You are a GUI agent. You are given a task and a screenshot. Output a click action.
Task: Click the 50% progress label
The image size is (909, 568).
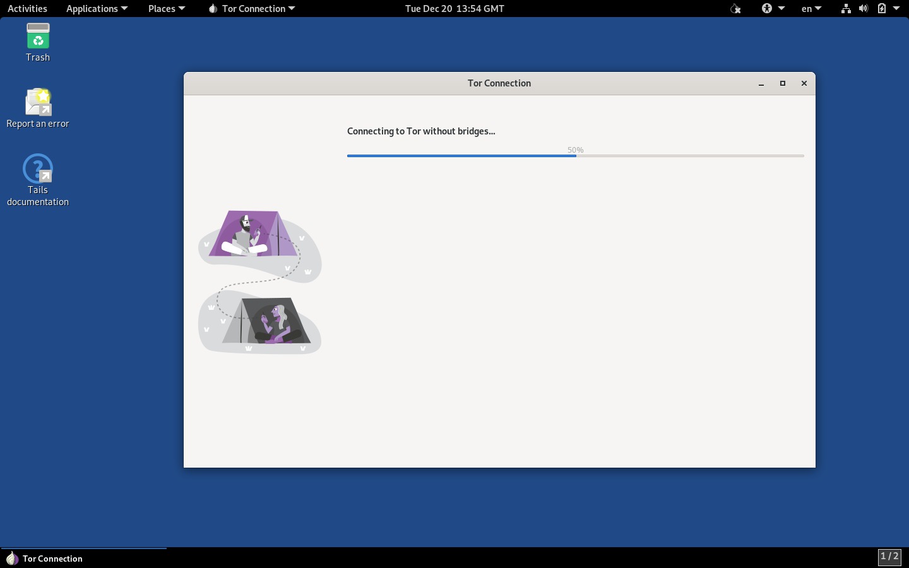pyautogui.click(x=575, y=150)
